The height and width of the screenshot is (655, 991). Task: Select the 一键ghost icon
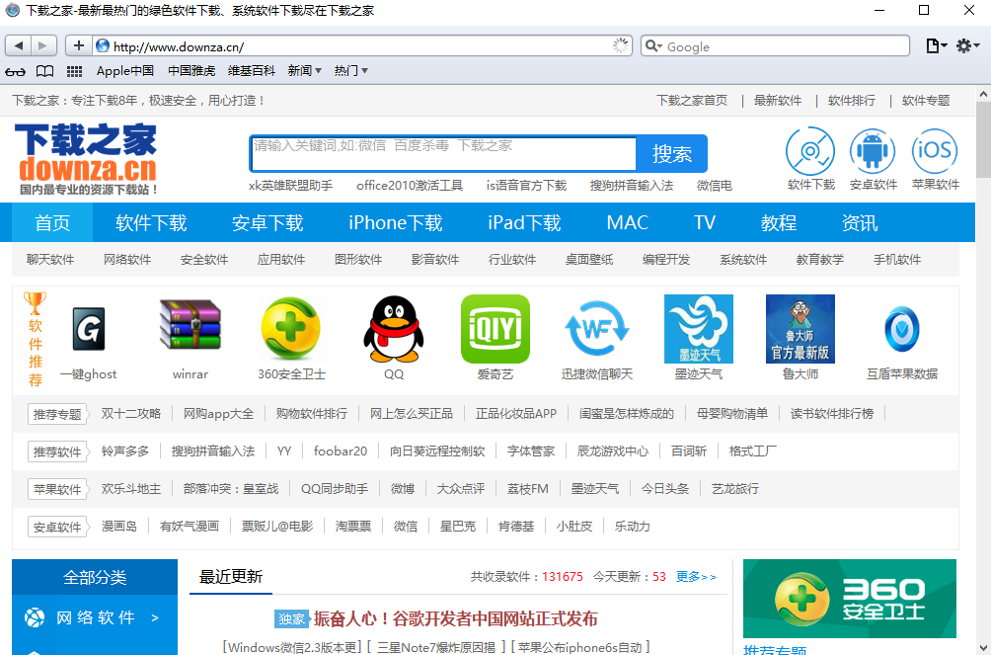89,329
